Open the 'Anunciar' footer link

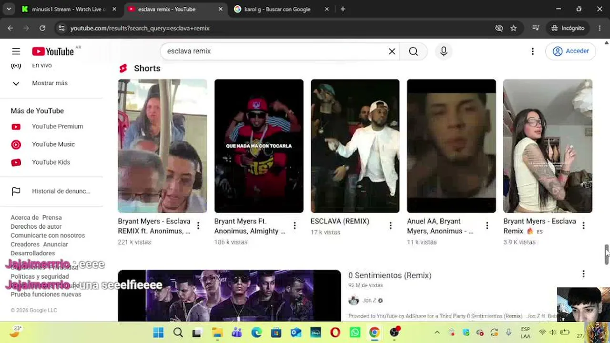tap(55, 244)
